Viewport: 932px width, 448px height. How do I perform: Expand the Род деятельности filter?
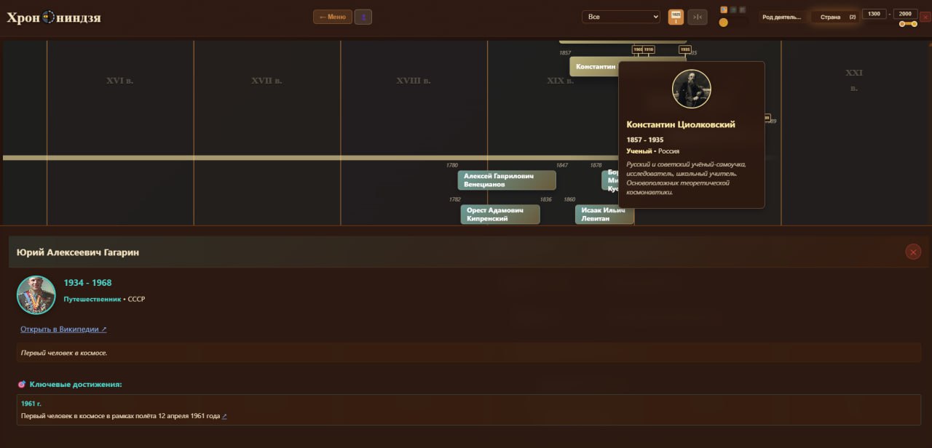pos(781,17)
